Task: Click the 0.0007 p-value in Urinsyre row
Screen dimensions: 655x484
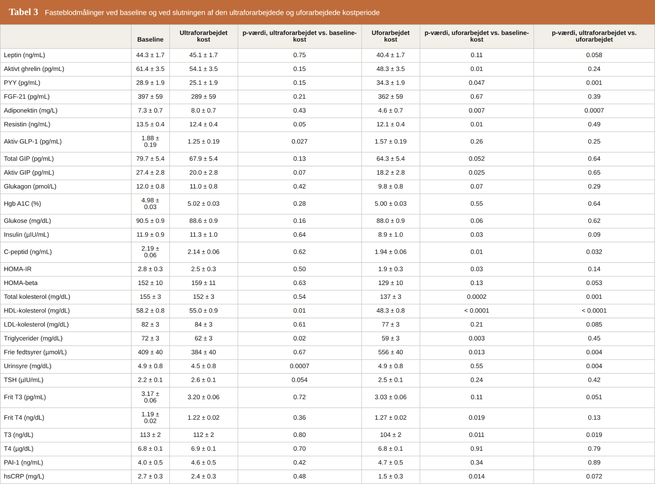Action: point(299,366)
